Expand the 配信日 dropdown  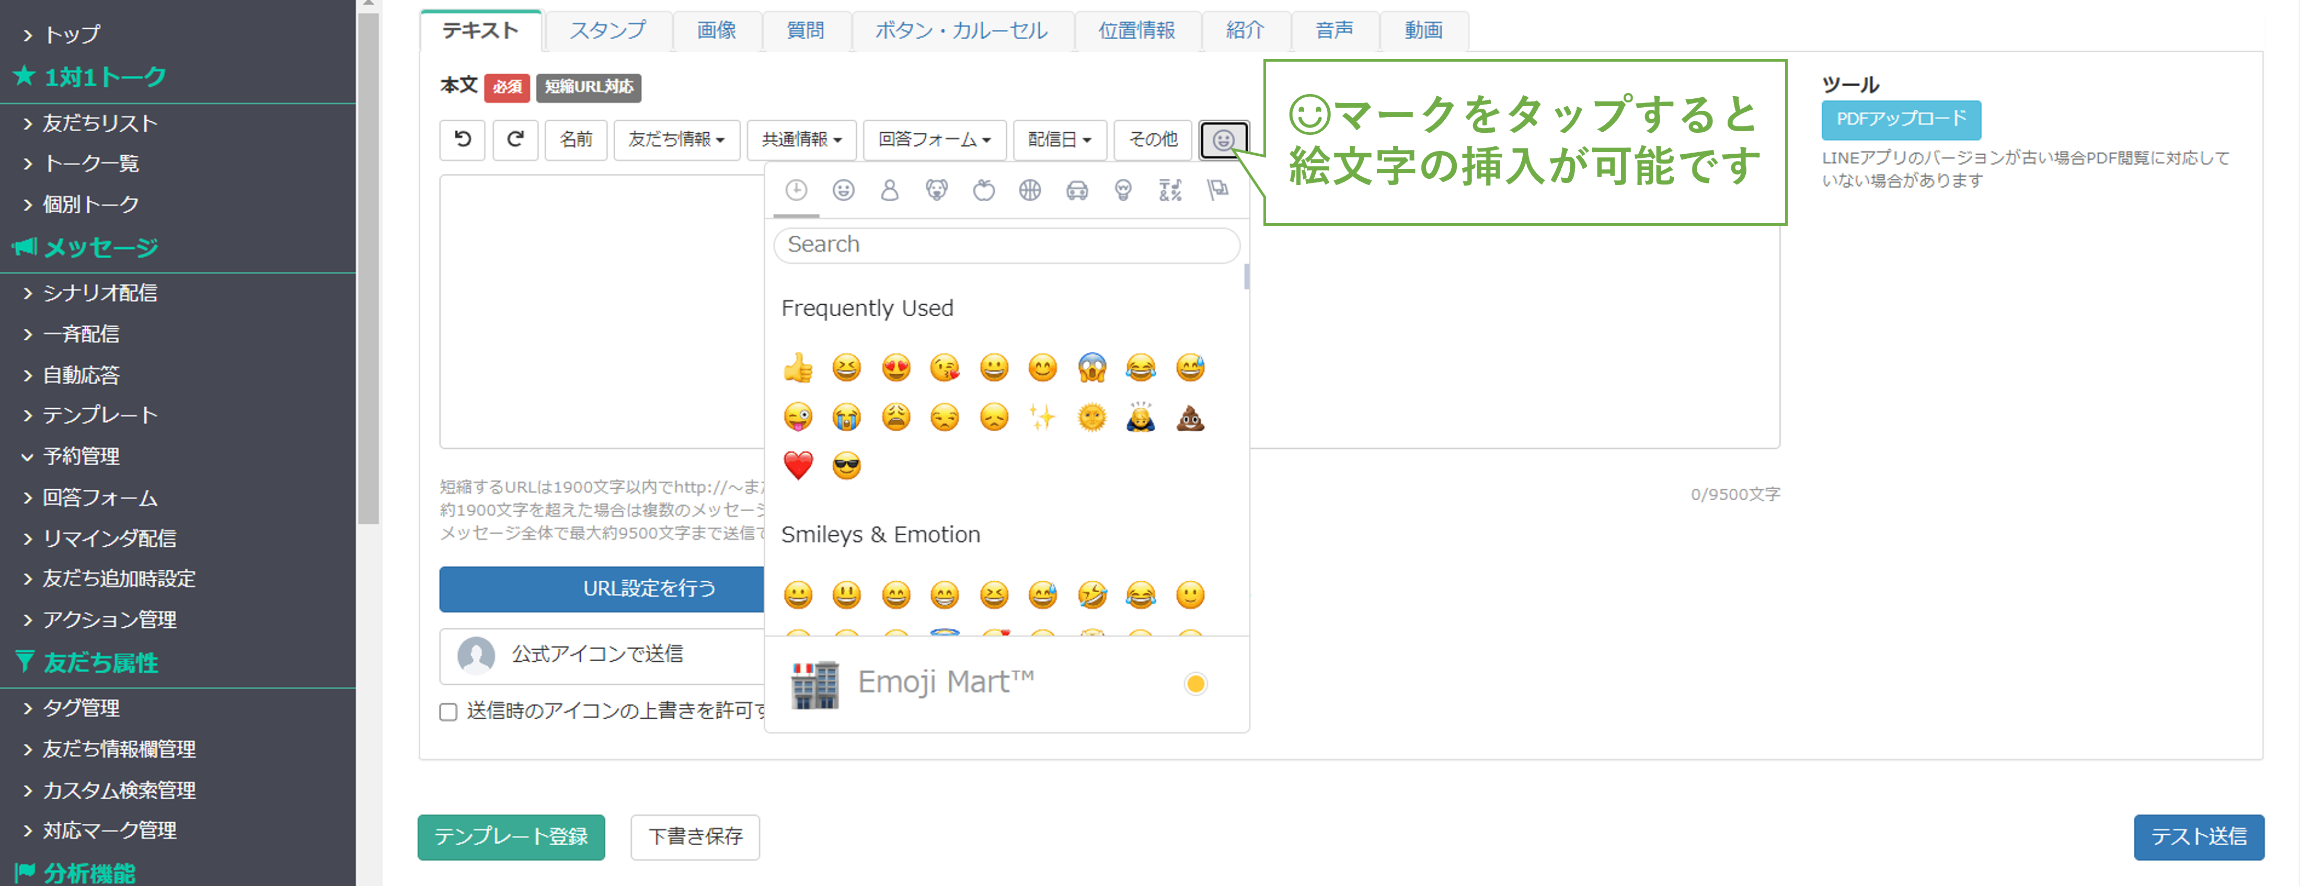coord(1059,140)
